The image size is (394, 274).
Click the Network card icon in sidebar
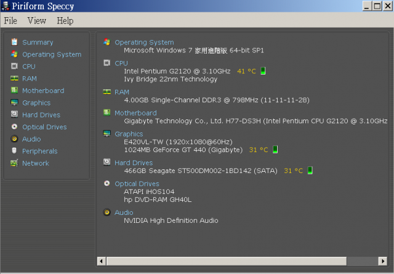coord(14,163)
